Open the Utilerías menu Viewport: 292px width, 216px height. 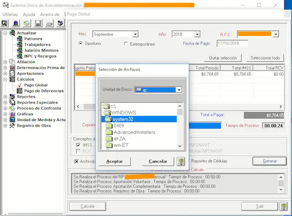(10, 14)
